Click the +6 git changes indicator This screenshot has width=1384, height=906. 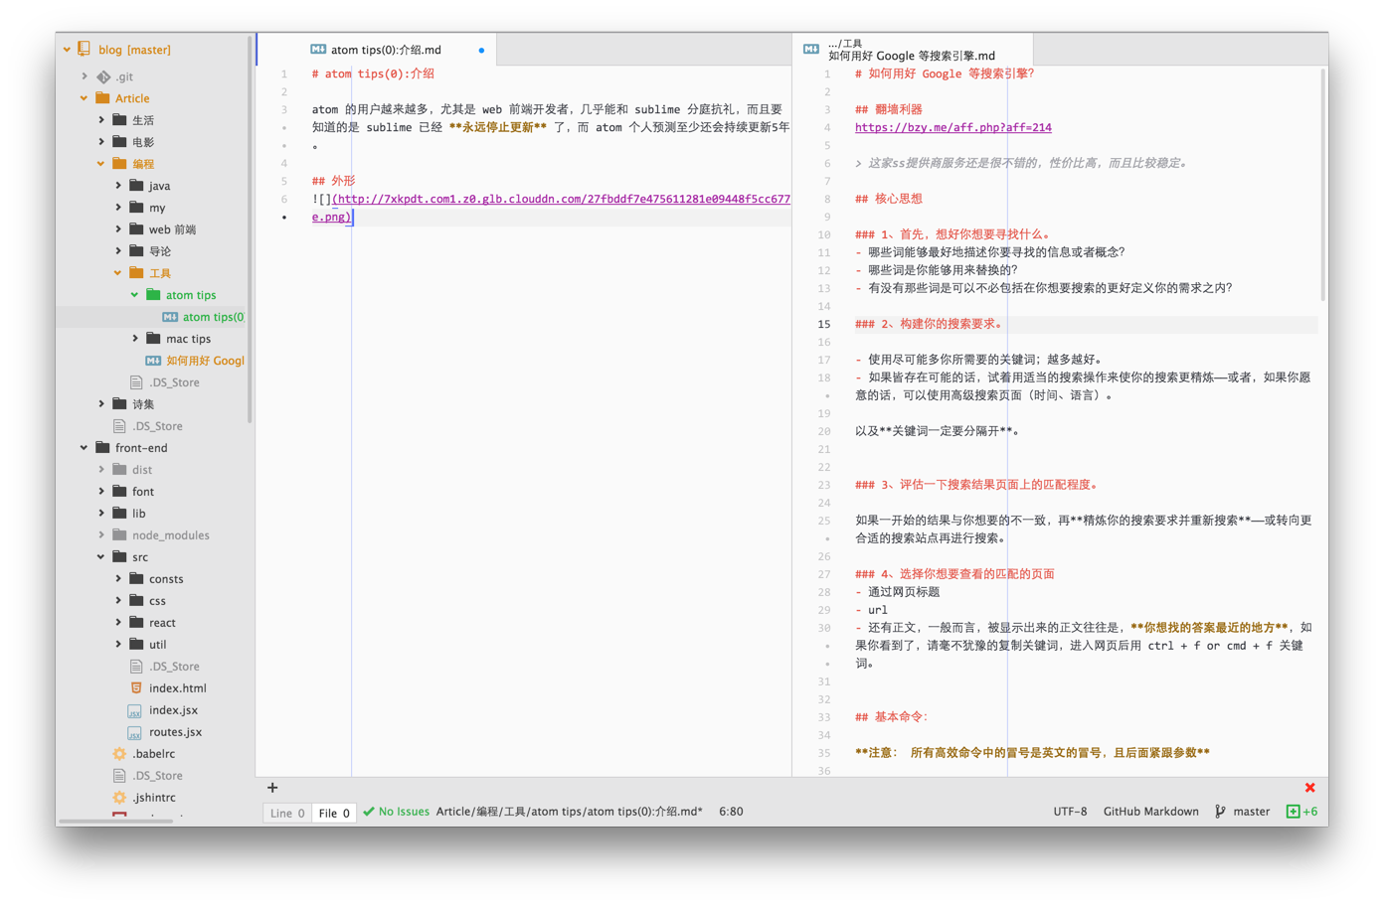tap(1302, 811)
